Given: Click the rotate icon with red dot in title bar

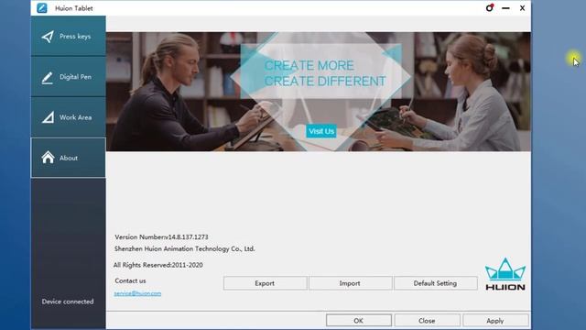Looking at the screenshot, I should (x=490, y=7).
